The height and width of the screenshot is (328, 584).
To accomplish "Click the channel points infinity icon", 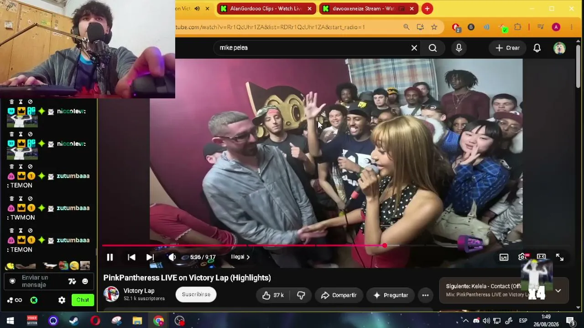I will (x=18, y=300).
